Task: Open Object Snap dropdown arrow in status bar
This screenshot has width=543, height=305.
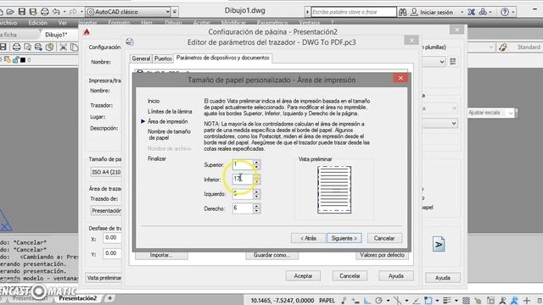Action: [438, 301]
